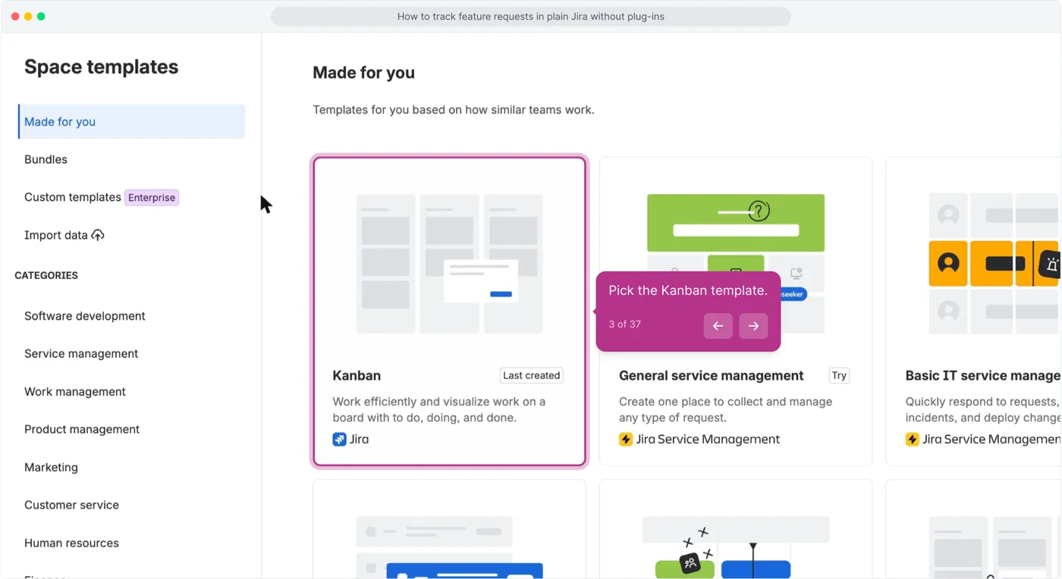Click the Jira logo icon on Kanban card
This screenshot has height=579, width=1062.
click(x=339, y=440)
